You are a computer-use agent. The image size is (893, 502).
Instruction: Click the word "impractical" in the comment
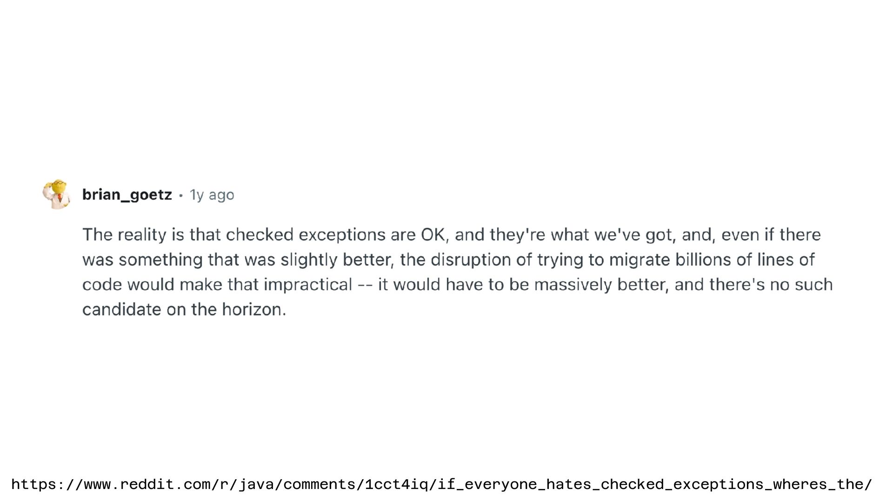pyautogui.click(x=308, y=284)
